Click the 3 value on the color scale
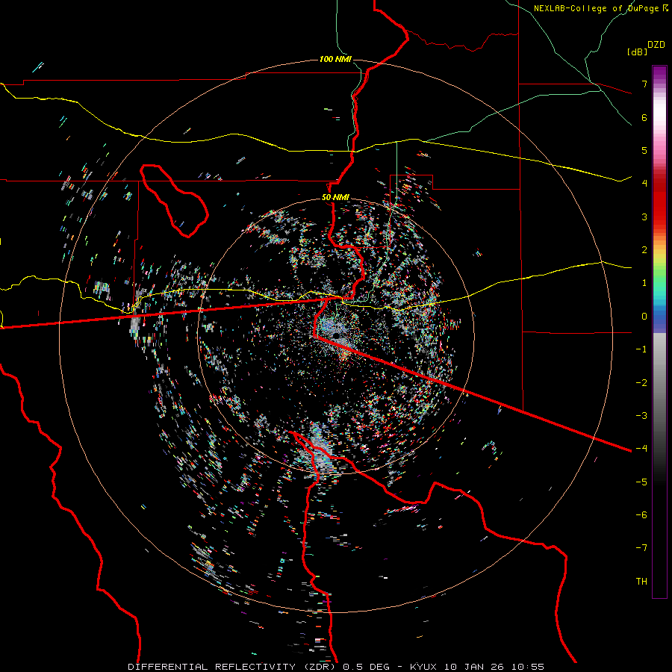The image size is (672, 672). (644, 217)
